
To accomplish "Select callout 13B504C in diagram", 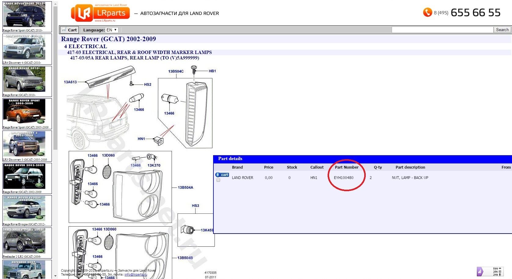I will pyautogui.click(x=176, y=71).
